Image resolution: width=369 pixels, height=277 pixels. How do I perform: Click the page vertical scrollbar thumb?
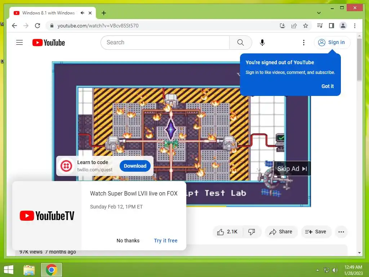point(359,60)
